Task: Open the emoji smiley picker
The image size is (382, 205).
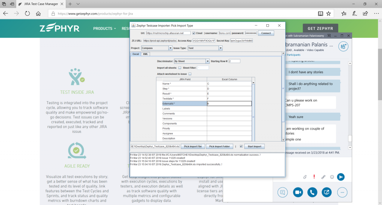Action: tap(332, 177)
